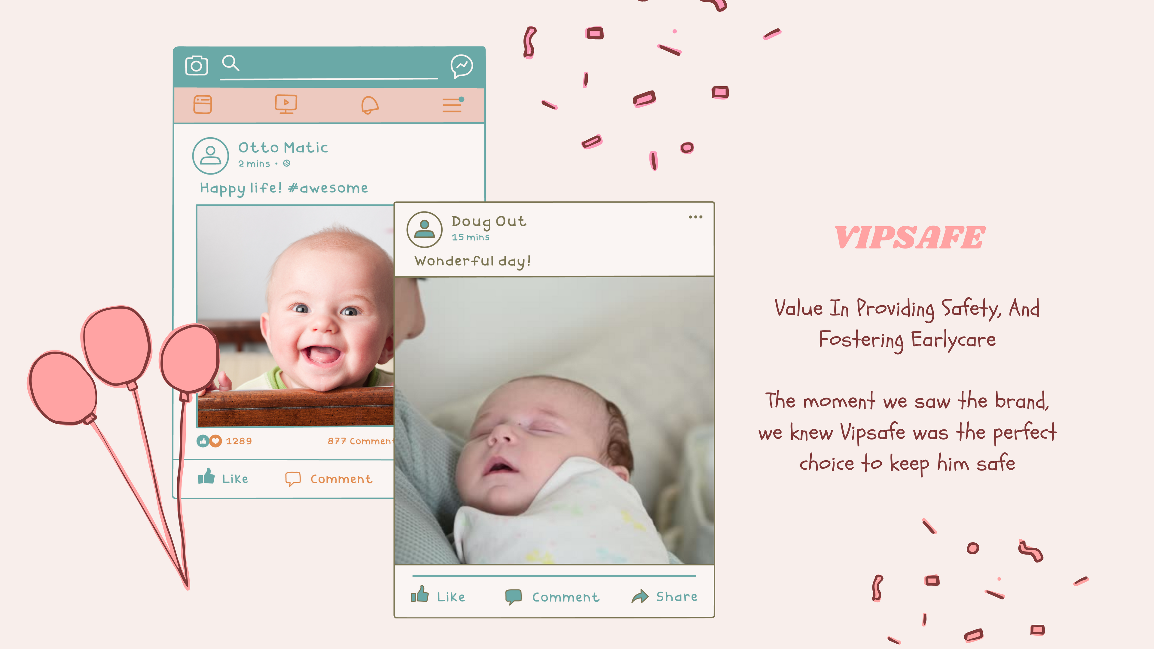1154x649 pixels.
Task: View the 1289 reactions count
Action: click(239, 441)
